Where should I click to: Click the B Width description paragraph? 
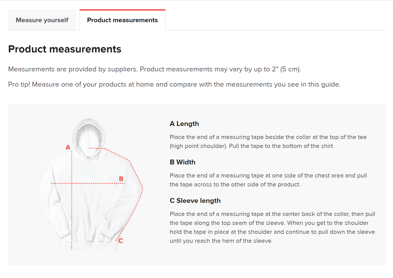click(x=268, y=180)
